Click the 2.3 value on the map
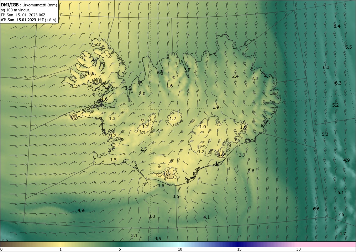 coord(255,79)
